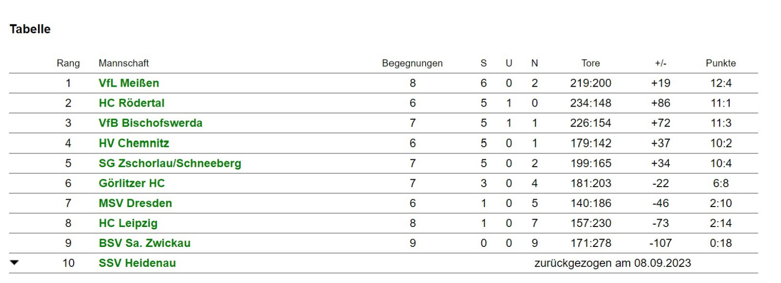Select HC Leipzig team link
Image resolution: width=781 pixels, height=283 pixels.
pyautogui.click(x=128, y=223)
